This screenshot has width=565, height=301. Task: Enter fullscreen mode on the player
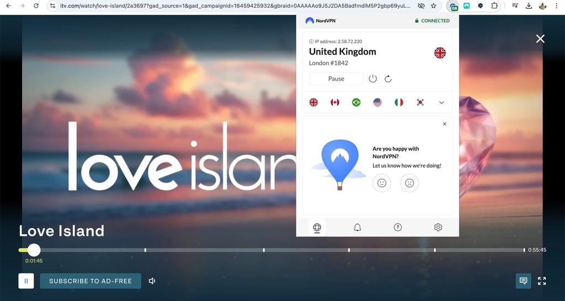coord(542,281)
